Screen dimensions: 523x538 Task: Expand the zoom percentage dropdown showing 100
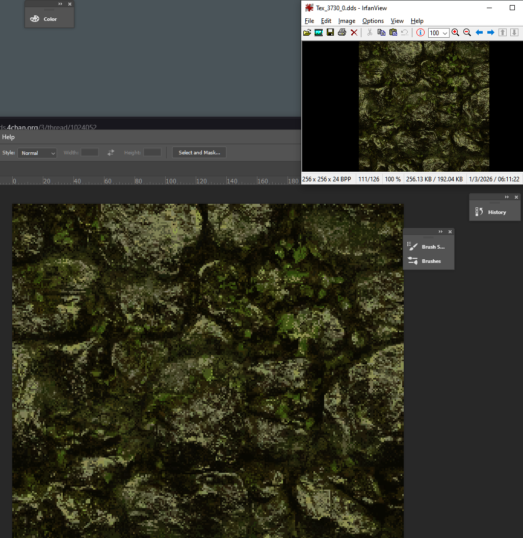[445, 33]
